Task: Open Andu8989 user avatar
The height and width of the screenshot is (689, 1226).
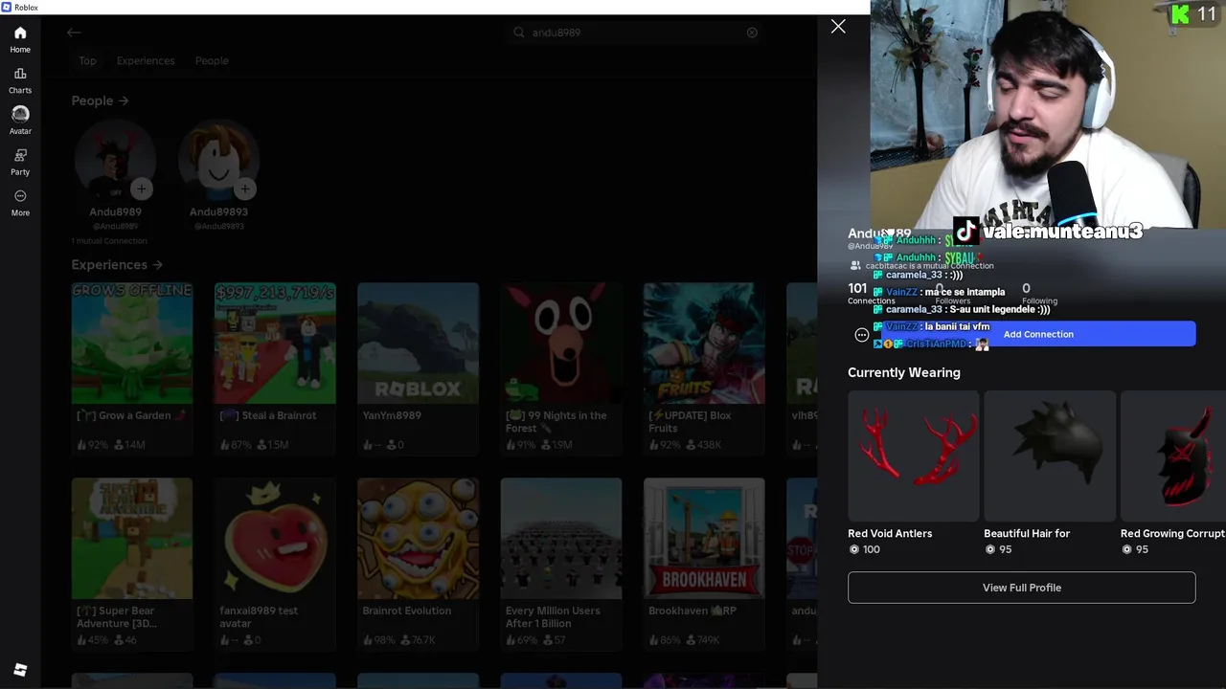Action: 115,160
